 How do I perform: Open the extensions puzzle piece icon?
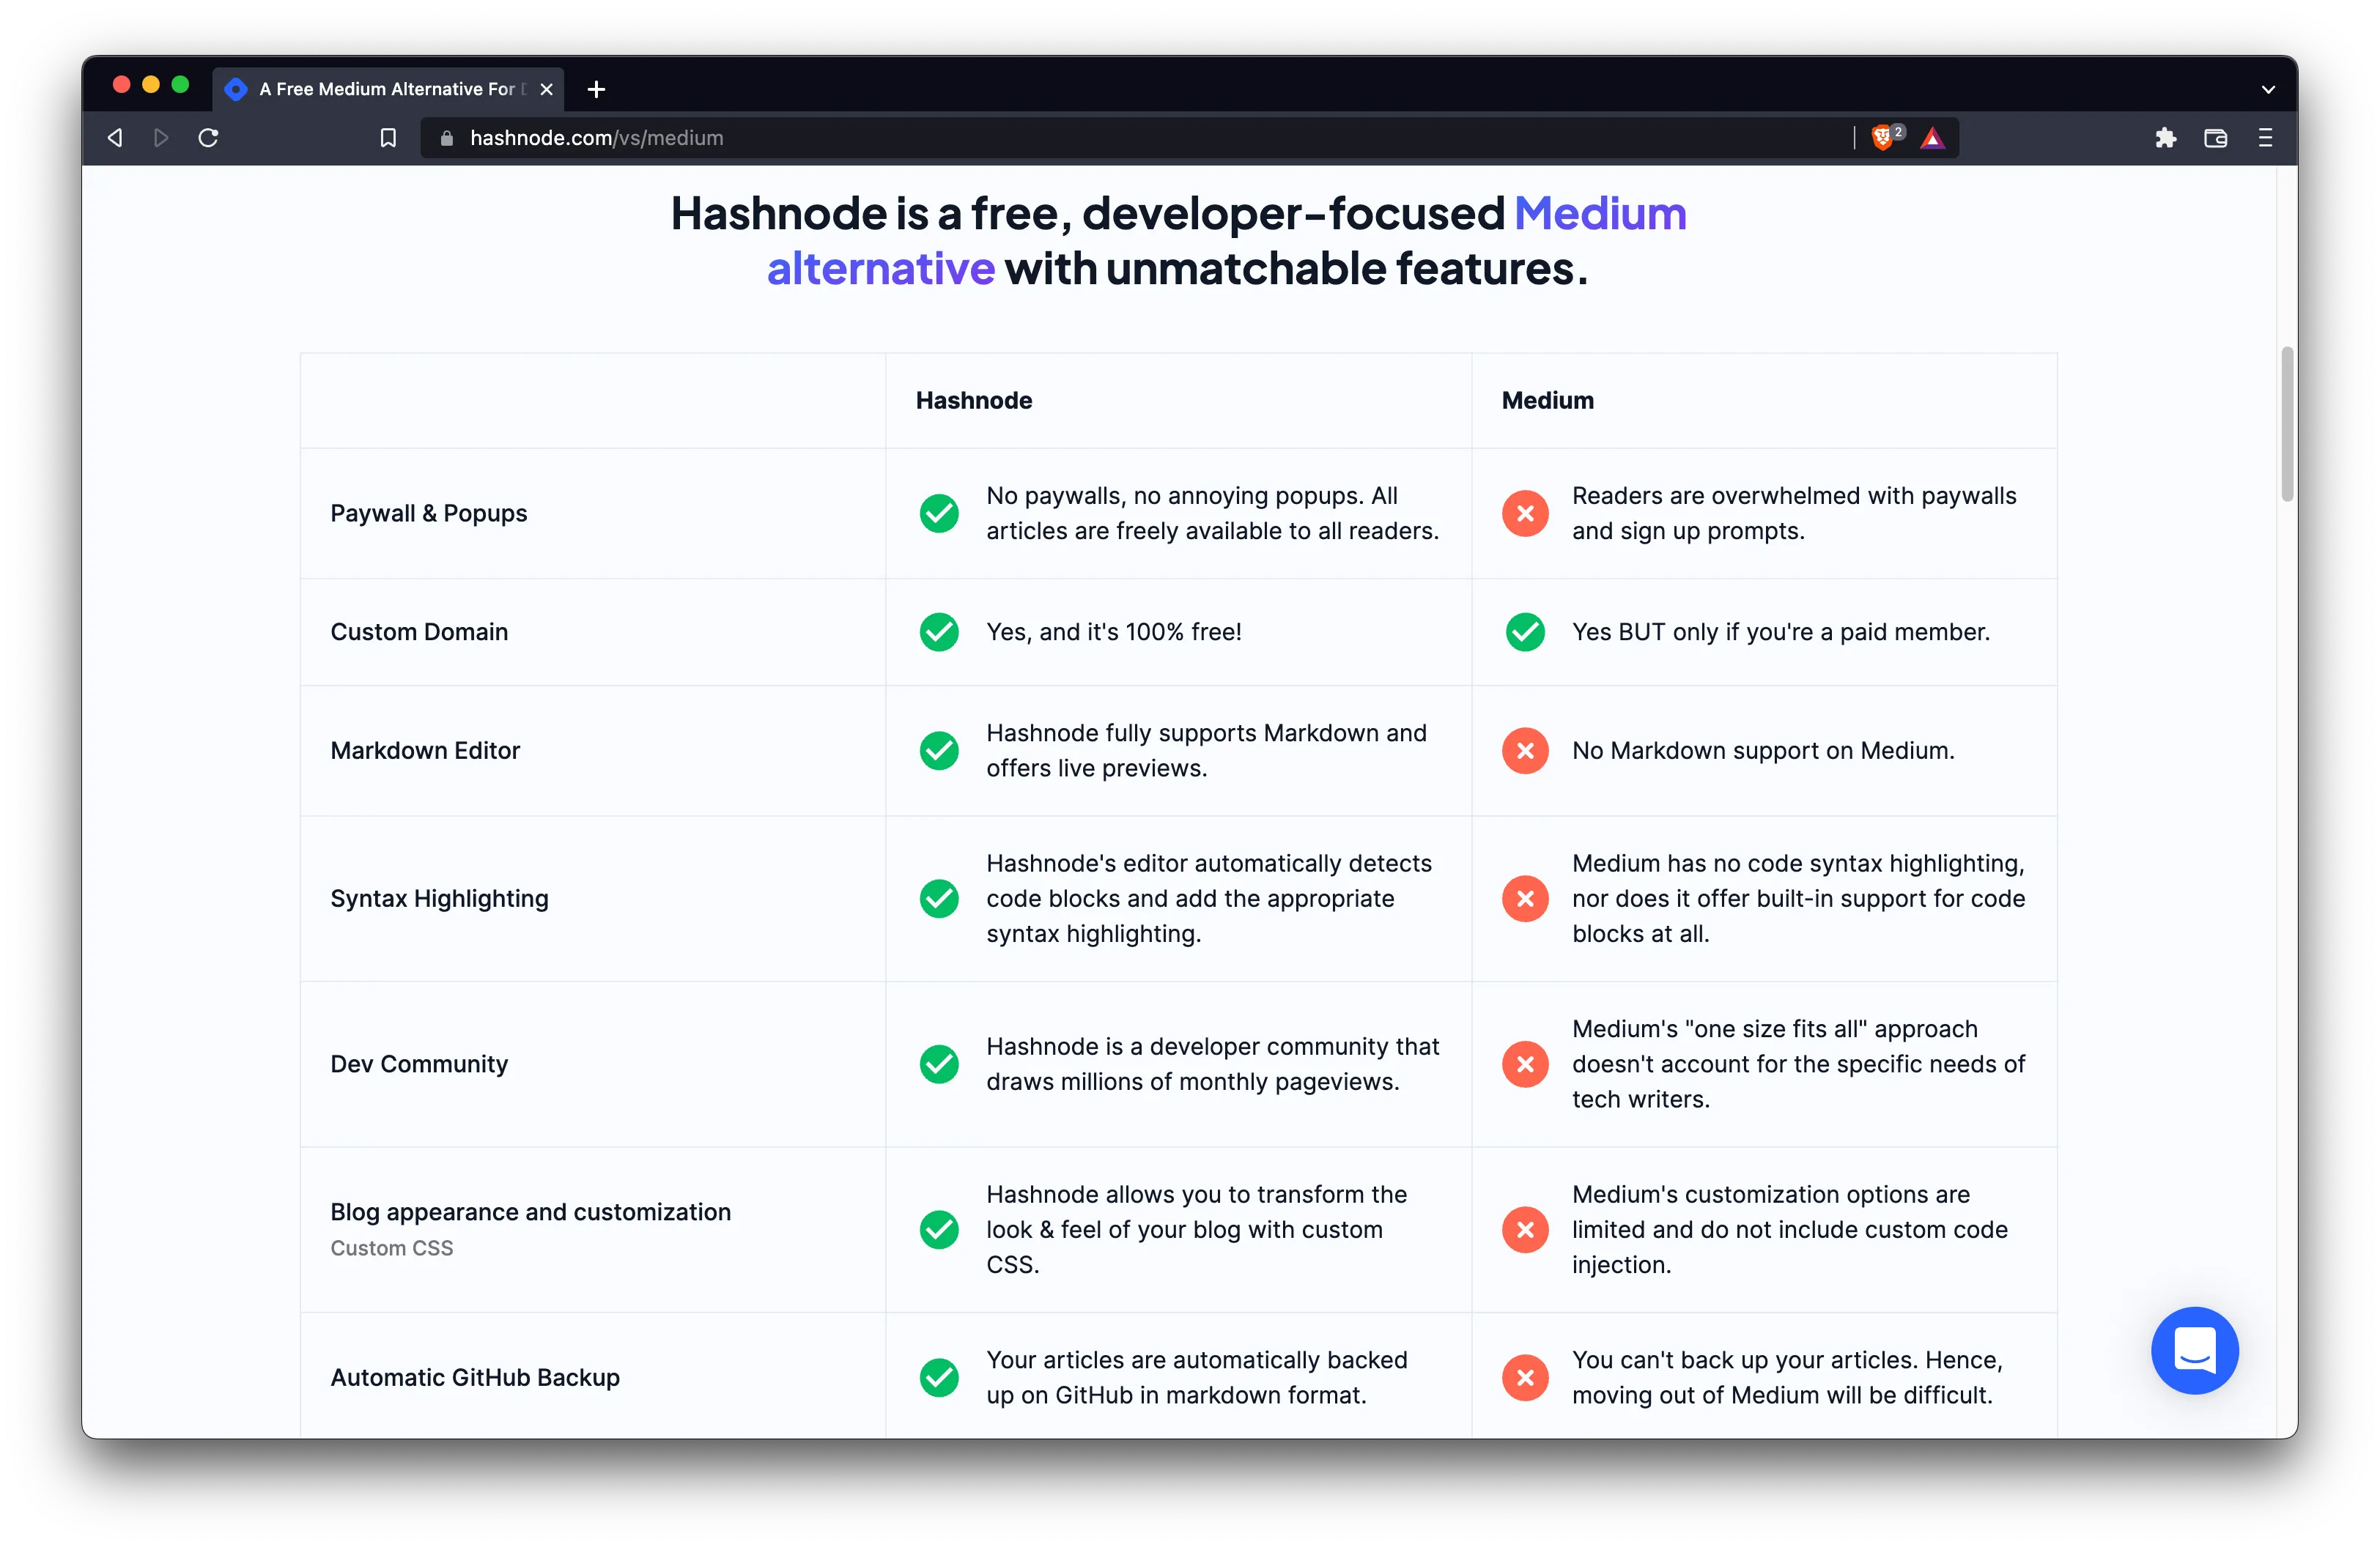(2166, 138)
